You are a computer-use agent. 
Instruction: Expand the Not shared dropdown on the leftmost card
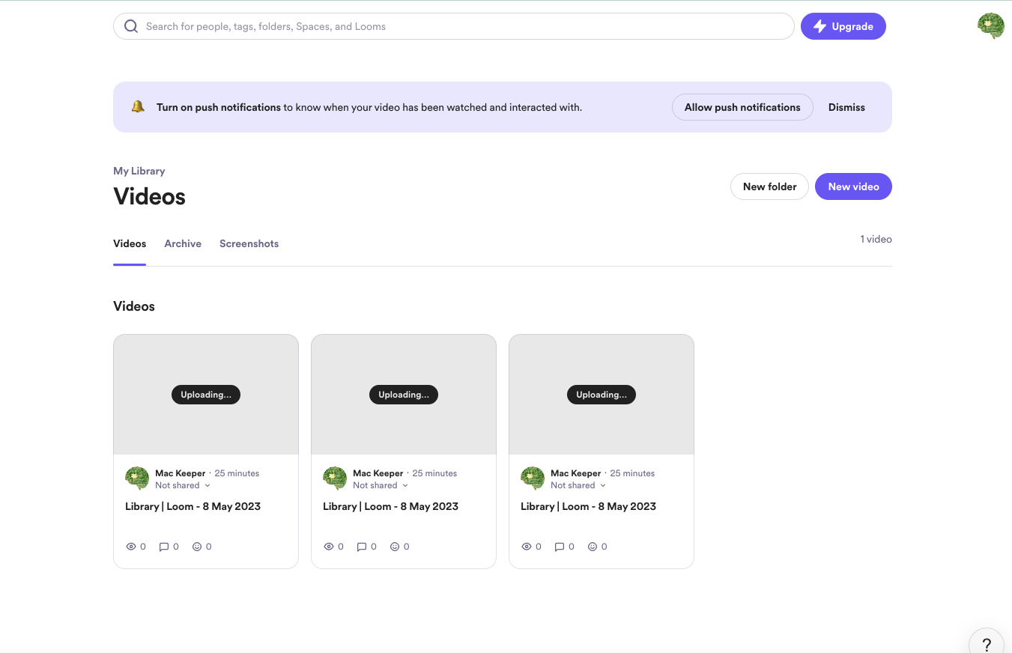click(183, 485)
